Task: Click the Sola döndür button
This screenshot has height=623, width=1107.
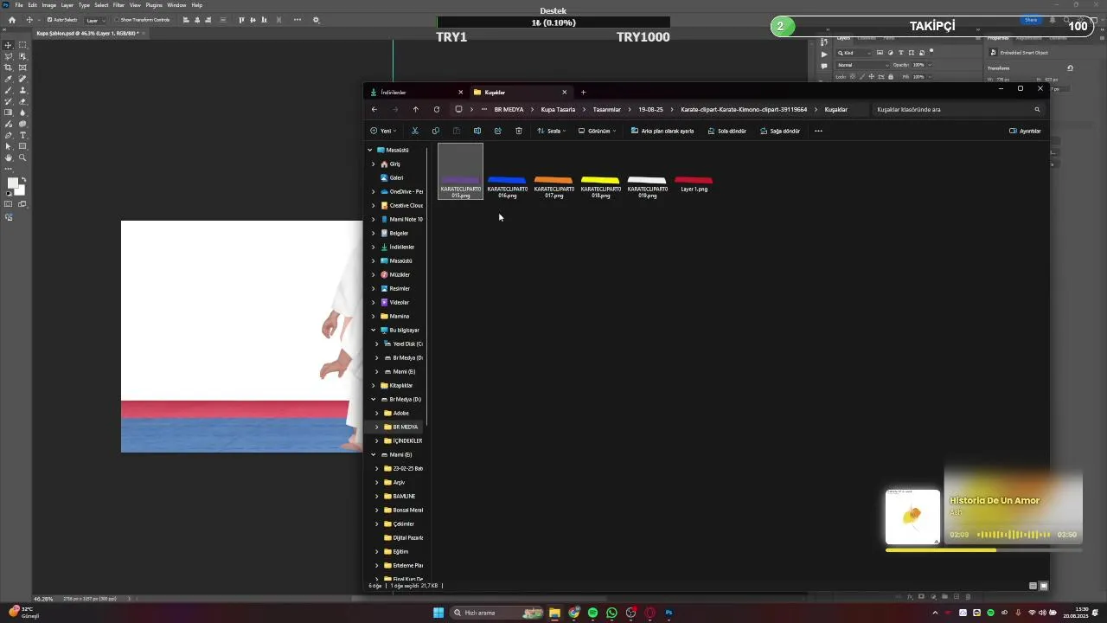Action: click(x=727, y=131)
